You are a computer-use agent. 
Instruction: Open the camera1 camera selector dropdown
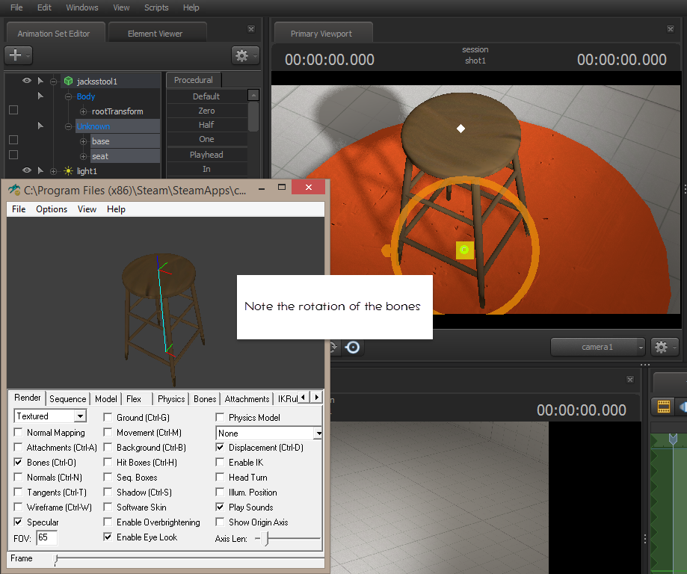[x=597, y=347]
